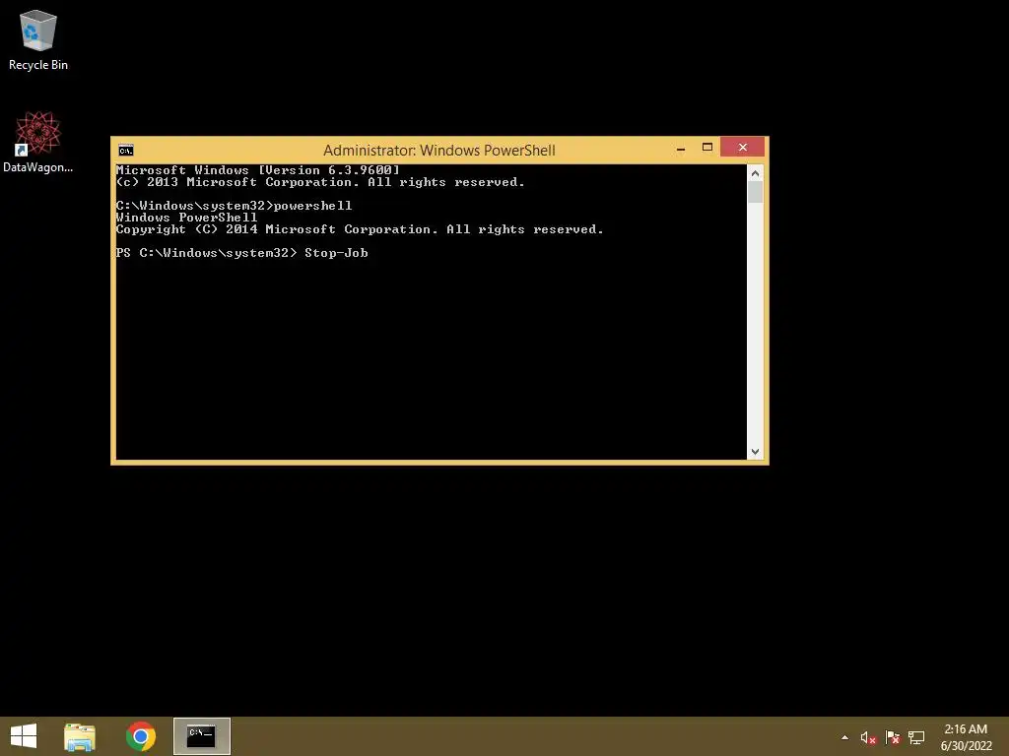The width and height of the screenshot is (1009, 756).
Task: Click the scrollbar down arrow in PowerShell
Action: 756,452
